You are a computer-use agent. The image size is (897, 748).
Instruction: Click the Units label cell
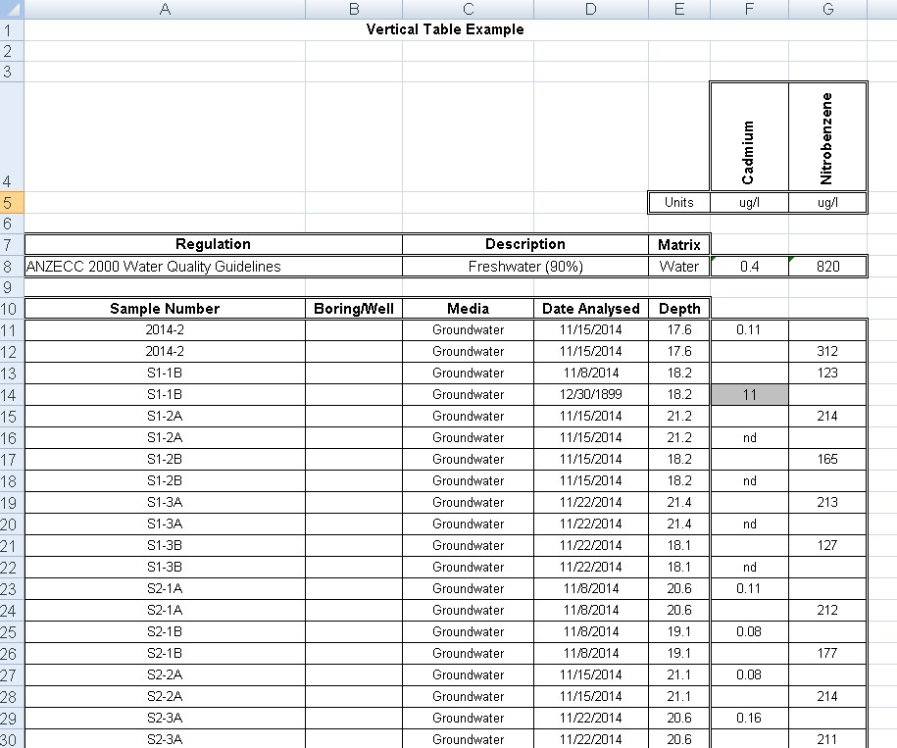678,202
